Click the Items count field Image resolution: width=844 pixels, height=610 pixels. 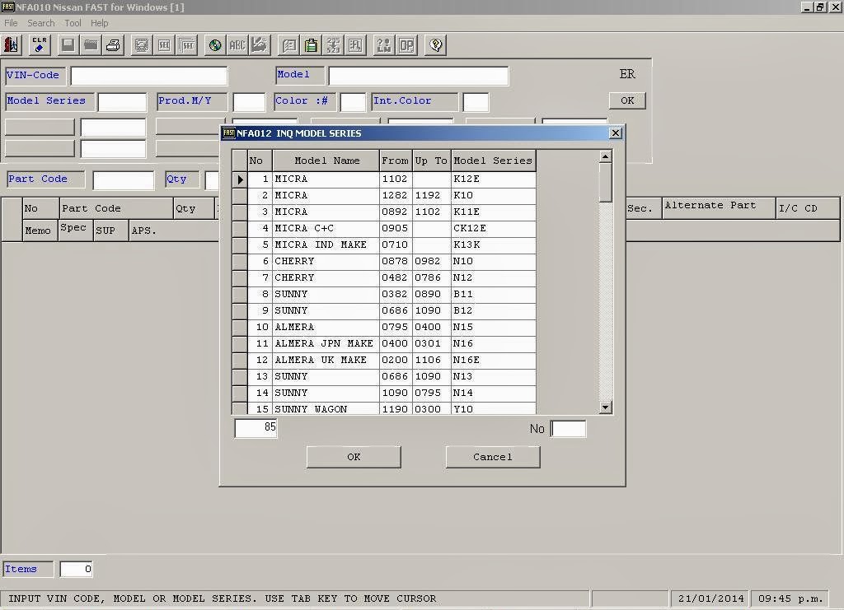tap(76, 569)
